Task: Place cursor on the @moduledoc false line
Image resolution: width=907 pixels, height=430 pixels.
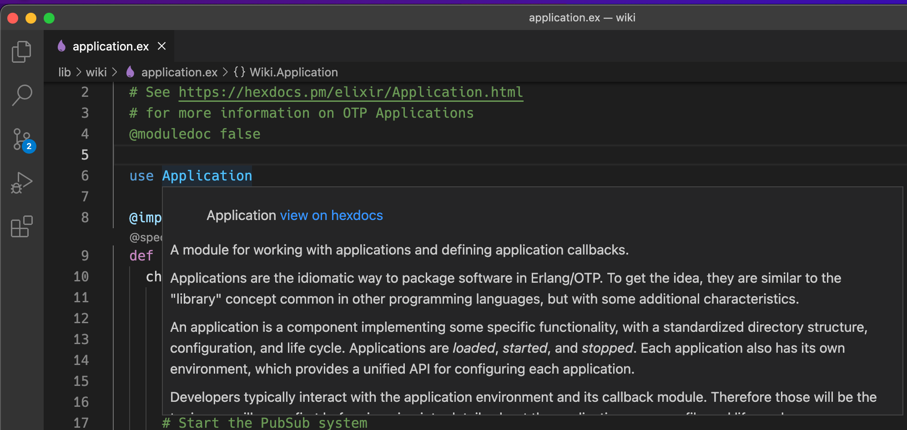Action: 196,134
